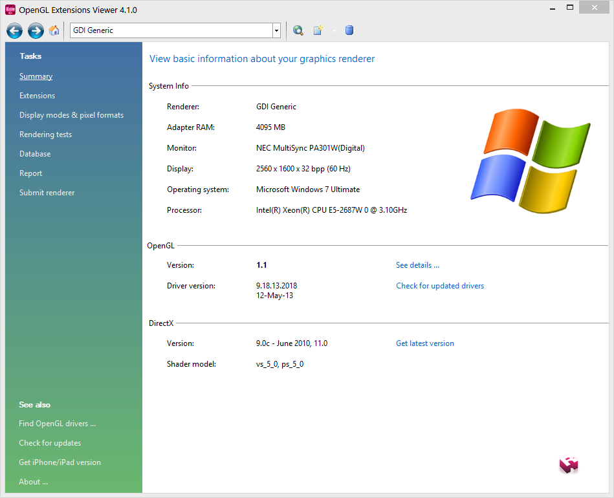Click Find OpenGL drivers link
614x498 pixels.
57,424
